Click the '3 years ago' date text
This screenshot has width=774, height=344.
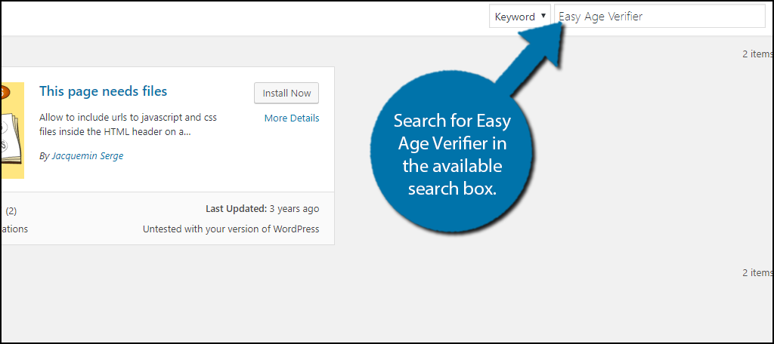coord(295,209)
